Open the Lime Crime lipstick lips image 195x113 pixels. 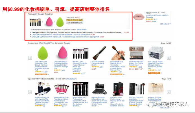139,17
